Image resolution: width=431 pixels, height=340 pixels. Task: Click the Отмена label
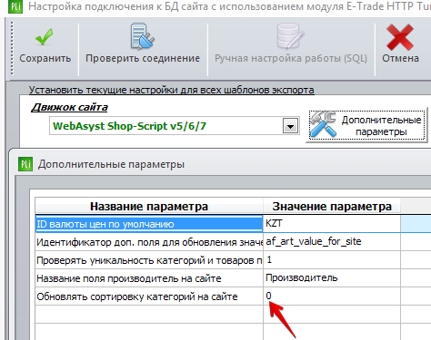coord(400,58)
